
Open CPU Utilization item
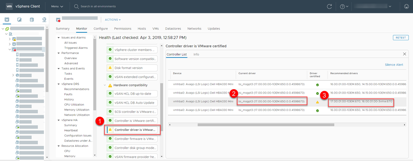click(x=75, y=105)
